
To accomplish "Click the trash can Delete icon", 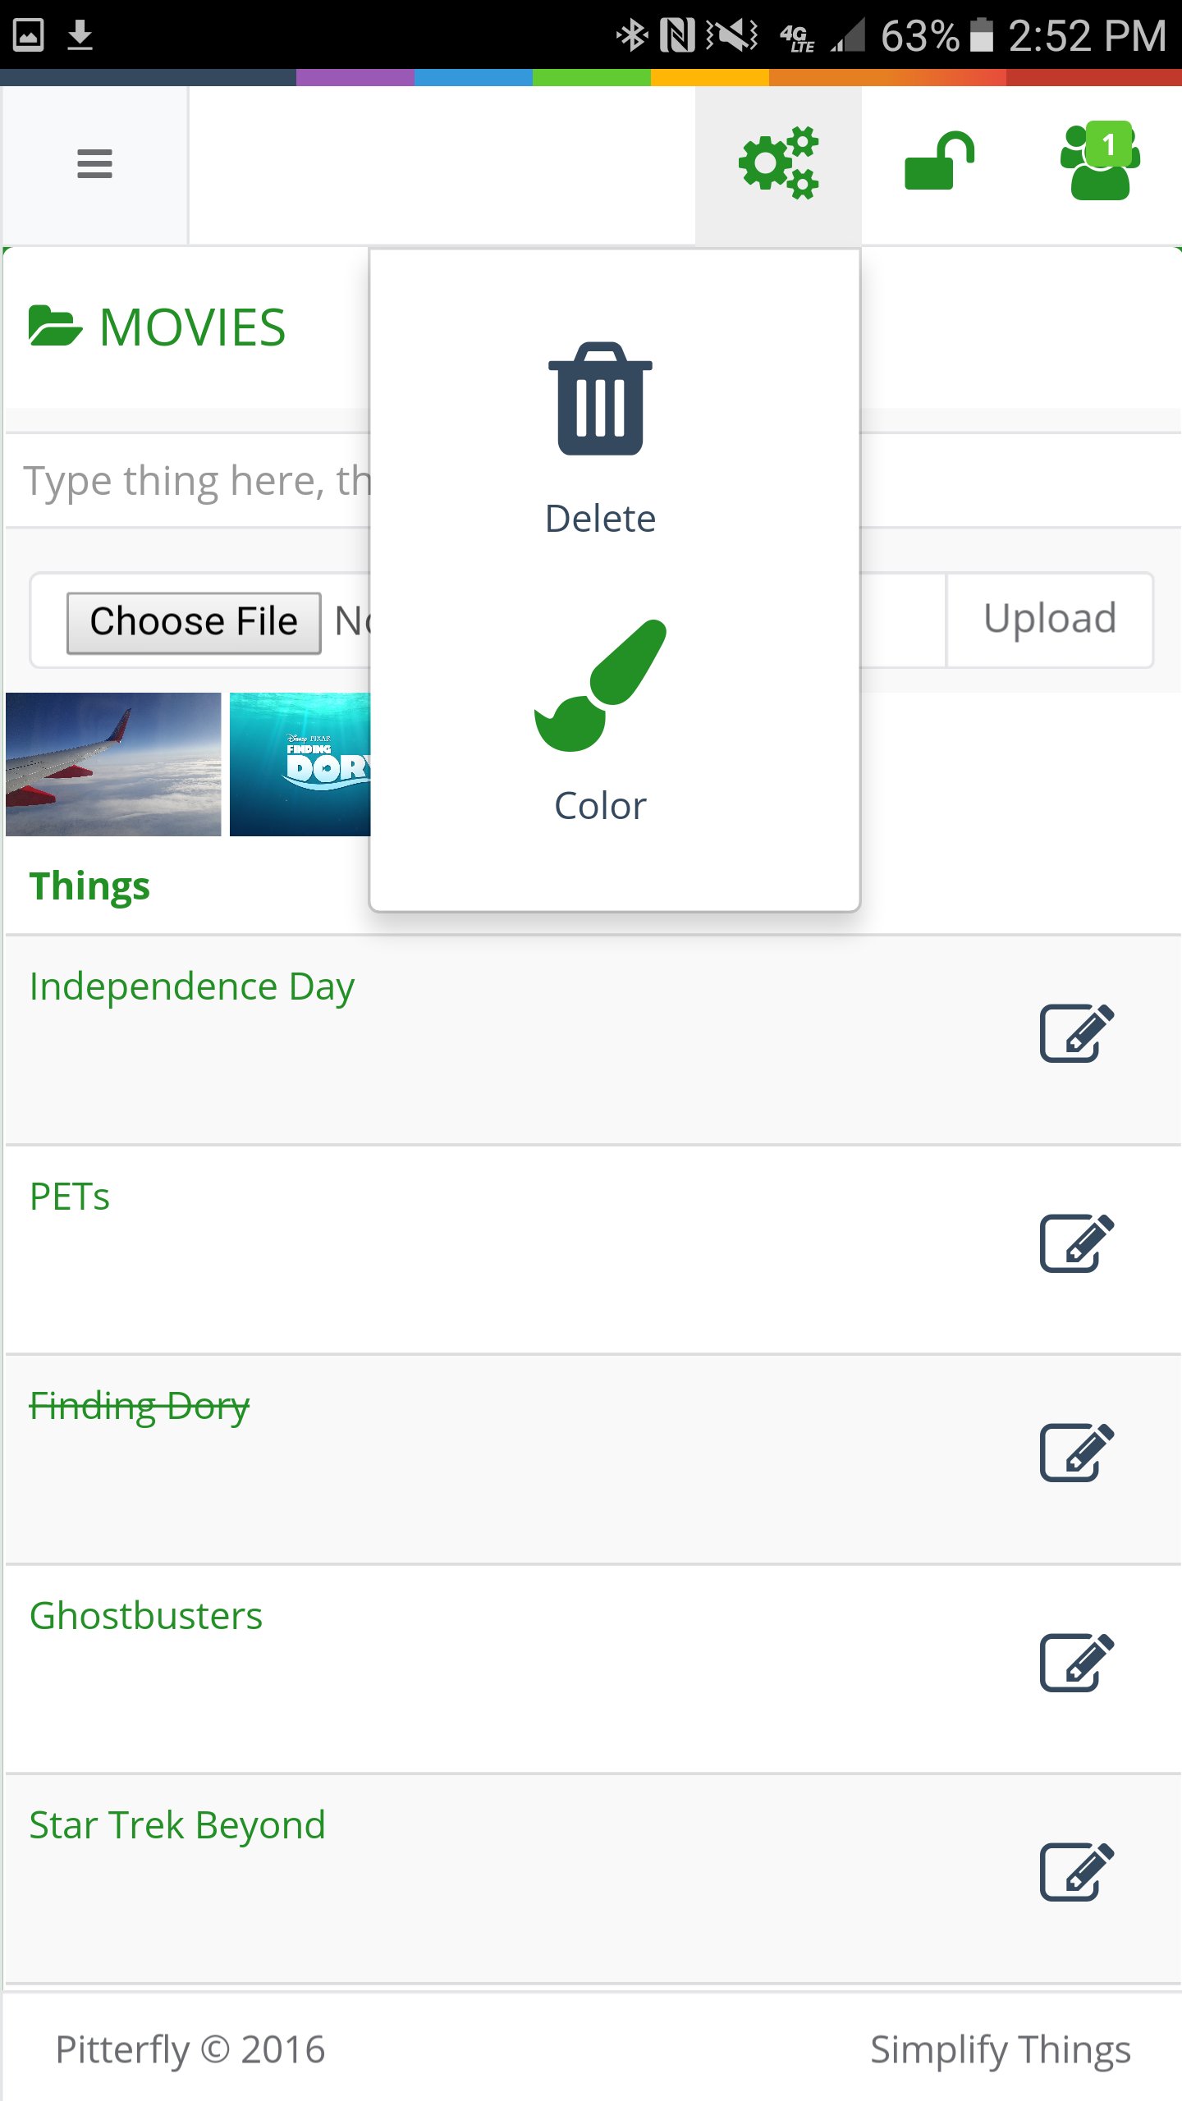I will pyautogui.click(x=600, y=399).
